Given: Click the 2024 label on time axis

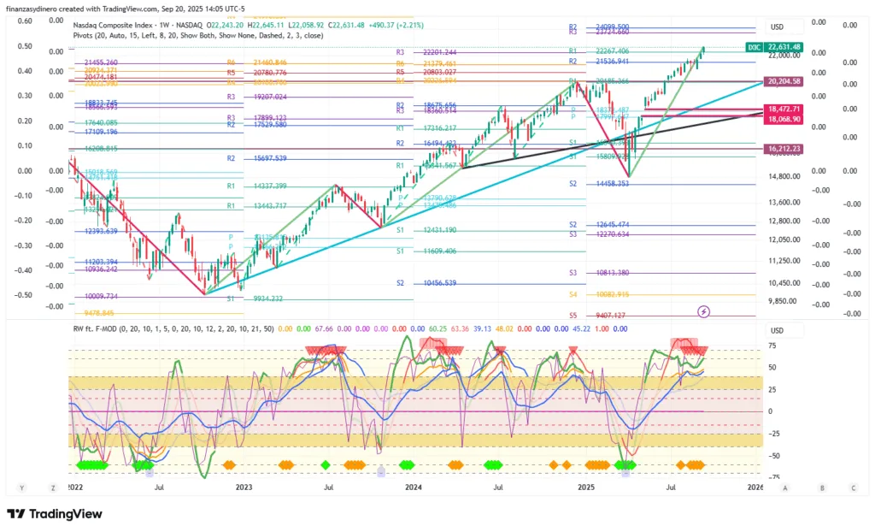Looking at the screenshot, I should (x=413, y=488).
